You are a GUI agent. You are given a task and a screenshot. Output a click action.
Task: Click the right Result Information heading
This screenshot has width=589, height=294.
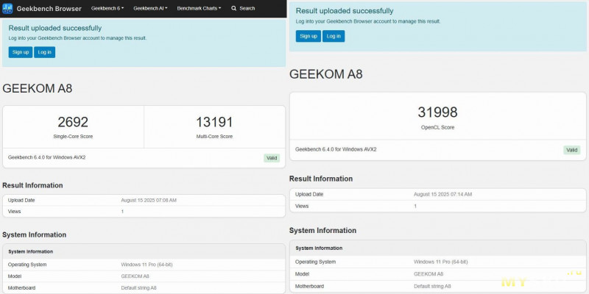tap(321, 179)
